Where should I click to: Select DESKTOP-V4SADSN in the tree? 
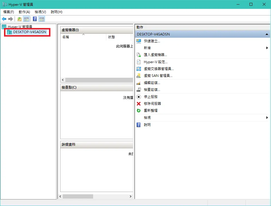point(30,32)
